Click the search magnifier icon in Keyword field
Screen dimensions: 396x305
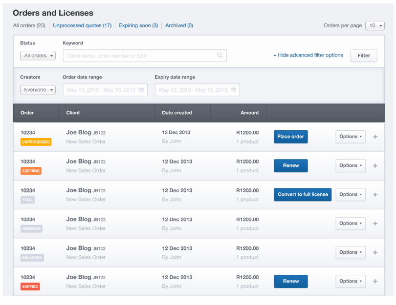coord(220,55)
